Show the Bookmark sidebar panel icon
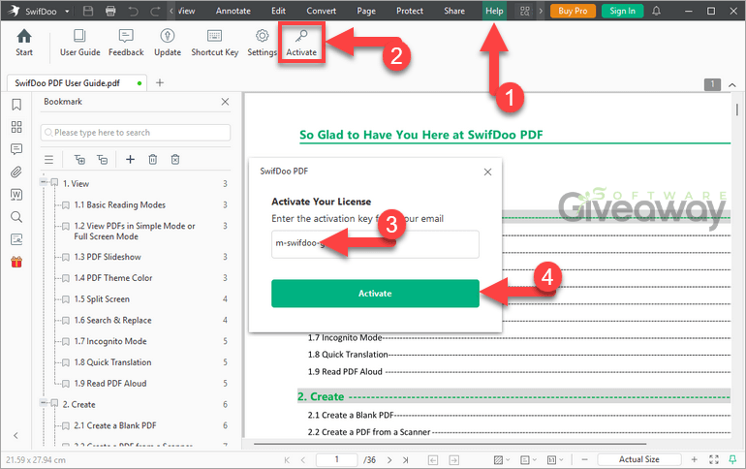 click(x=16, y=105)
